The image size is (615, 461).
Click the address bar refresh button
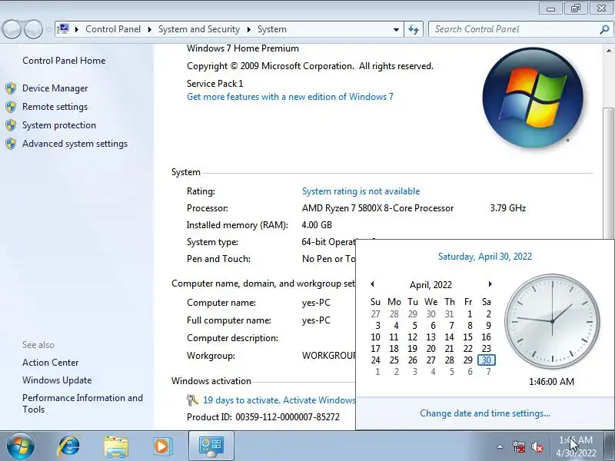414,29
